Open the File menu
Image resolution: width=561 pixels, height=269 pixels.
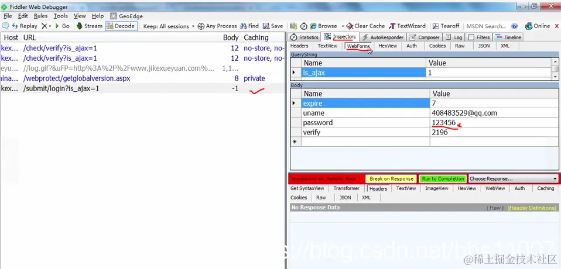click(x=8, y=16)
